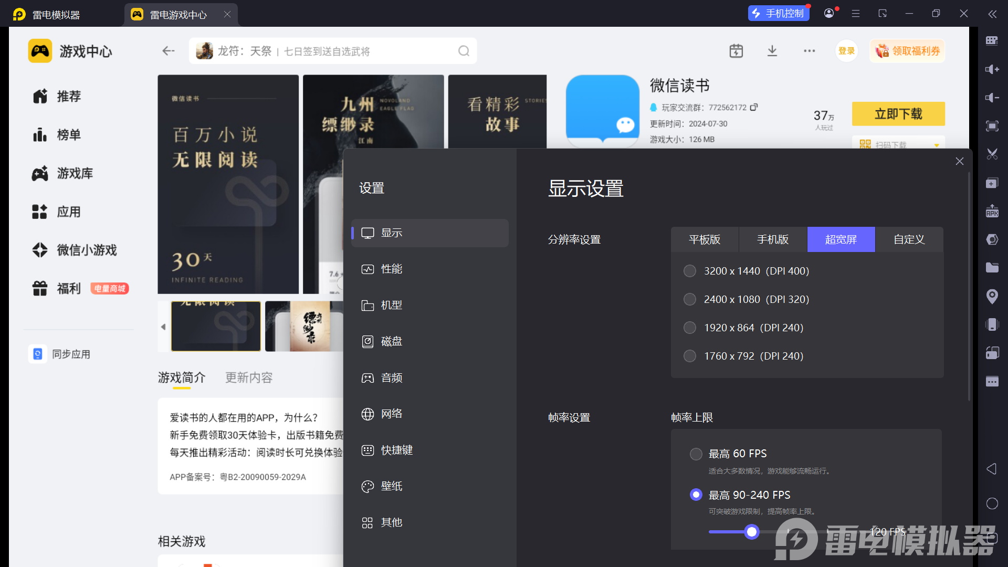This screenshot has height=567, width=1008.
Task: Click the three-dots more menu in top bar
Action: pyautogui.click(x=809, y=51)
